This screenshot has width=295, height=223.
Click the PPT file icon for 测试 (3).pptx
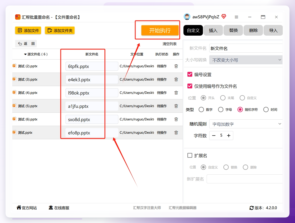click(x=14, y=79)
